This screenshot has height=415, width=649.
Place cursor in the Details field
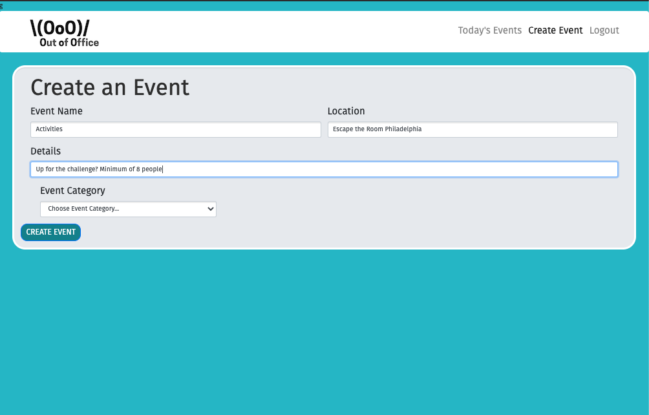click(324, 169)
